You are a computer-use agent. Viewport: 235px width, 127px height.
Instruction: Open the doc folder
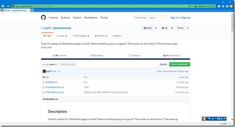point(47,77)
